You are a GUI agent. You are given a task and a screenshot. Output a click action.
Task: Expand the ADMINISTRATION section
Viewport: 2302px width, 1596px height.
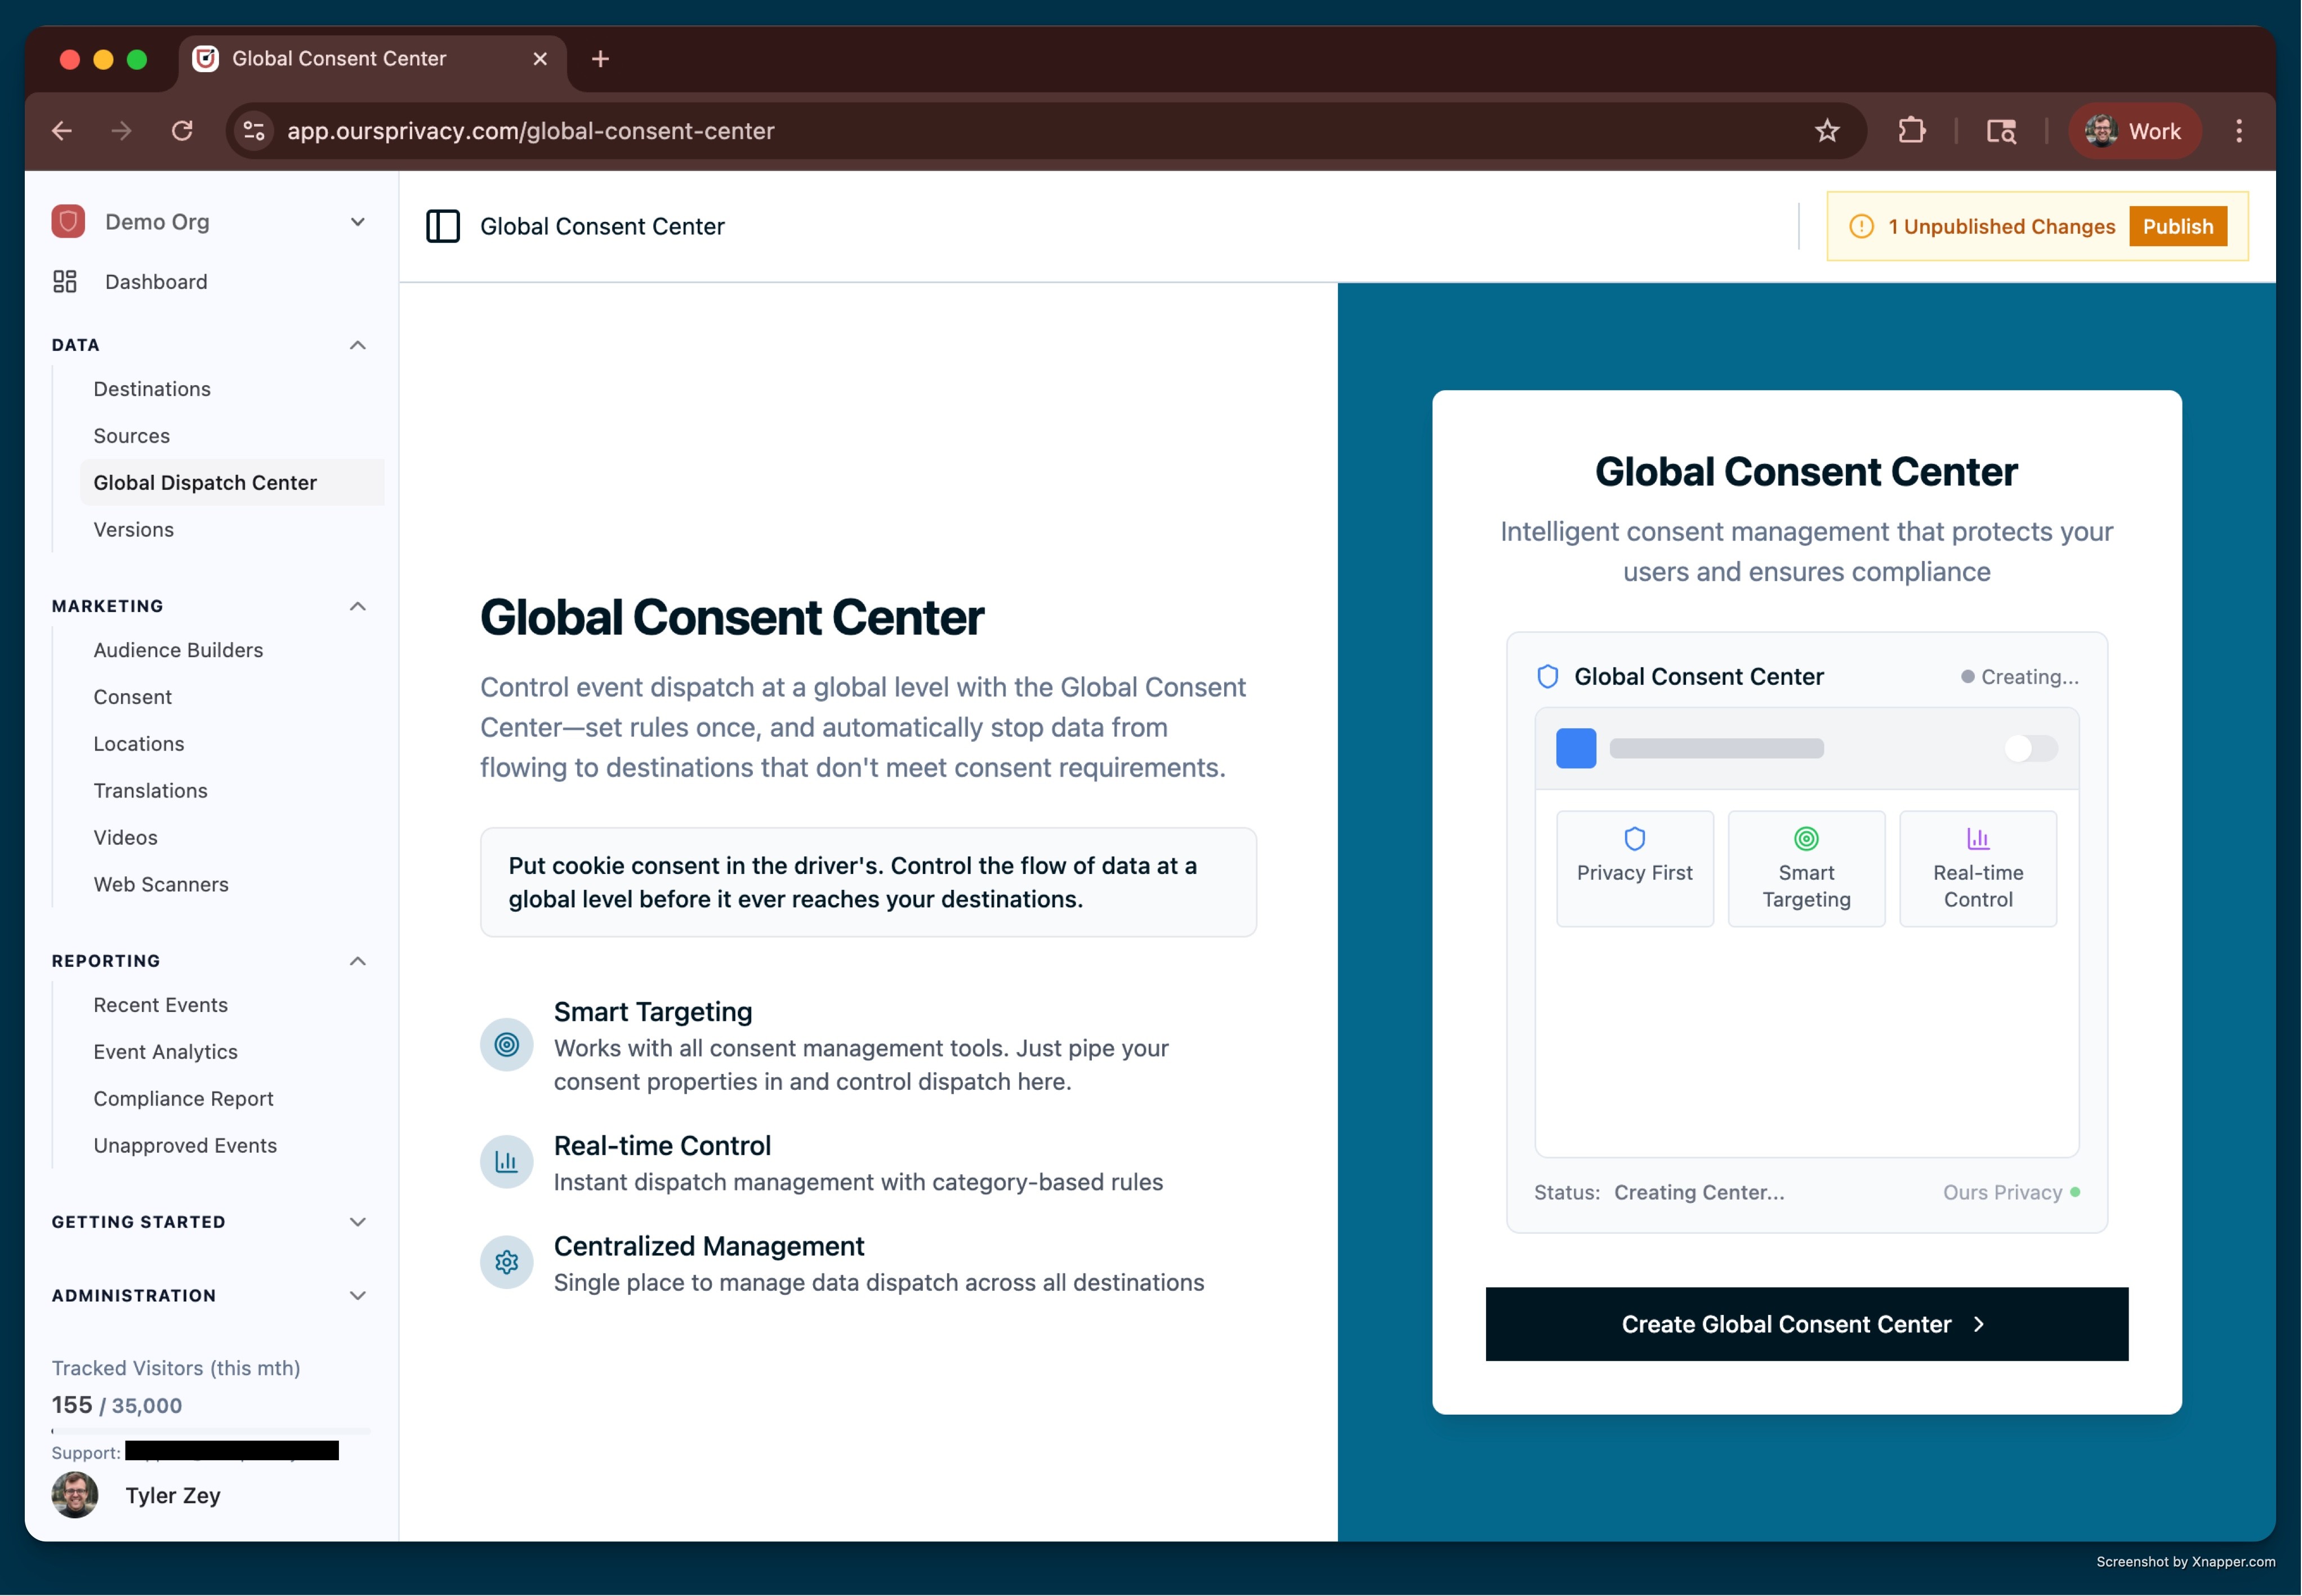click(357, 1296)
